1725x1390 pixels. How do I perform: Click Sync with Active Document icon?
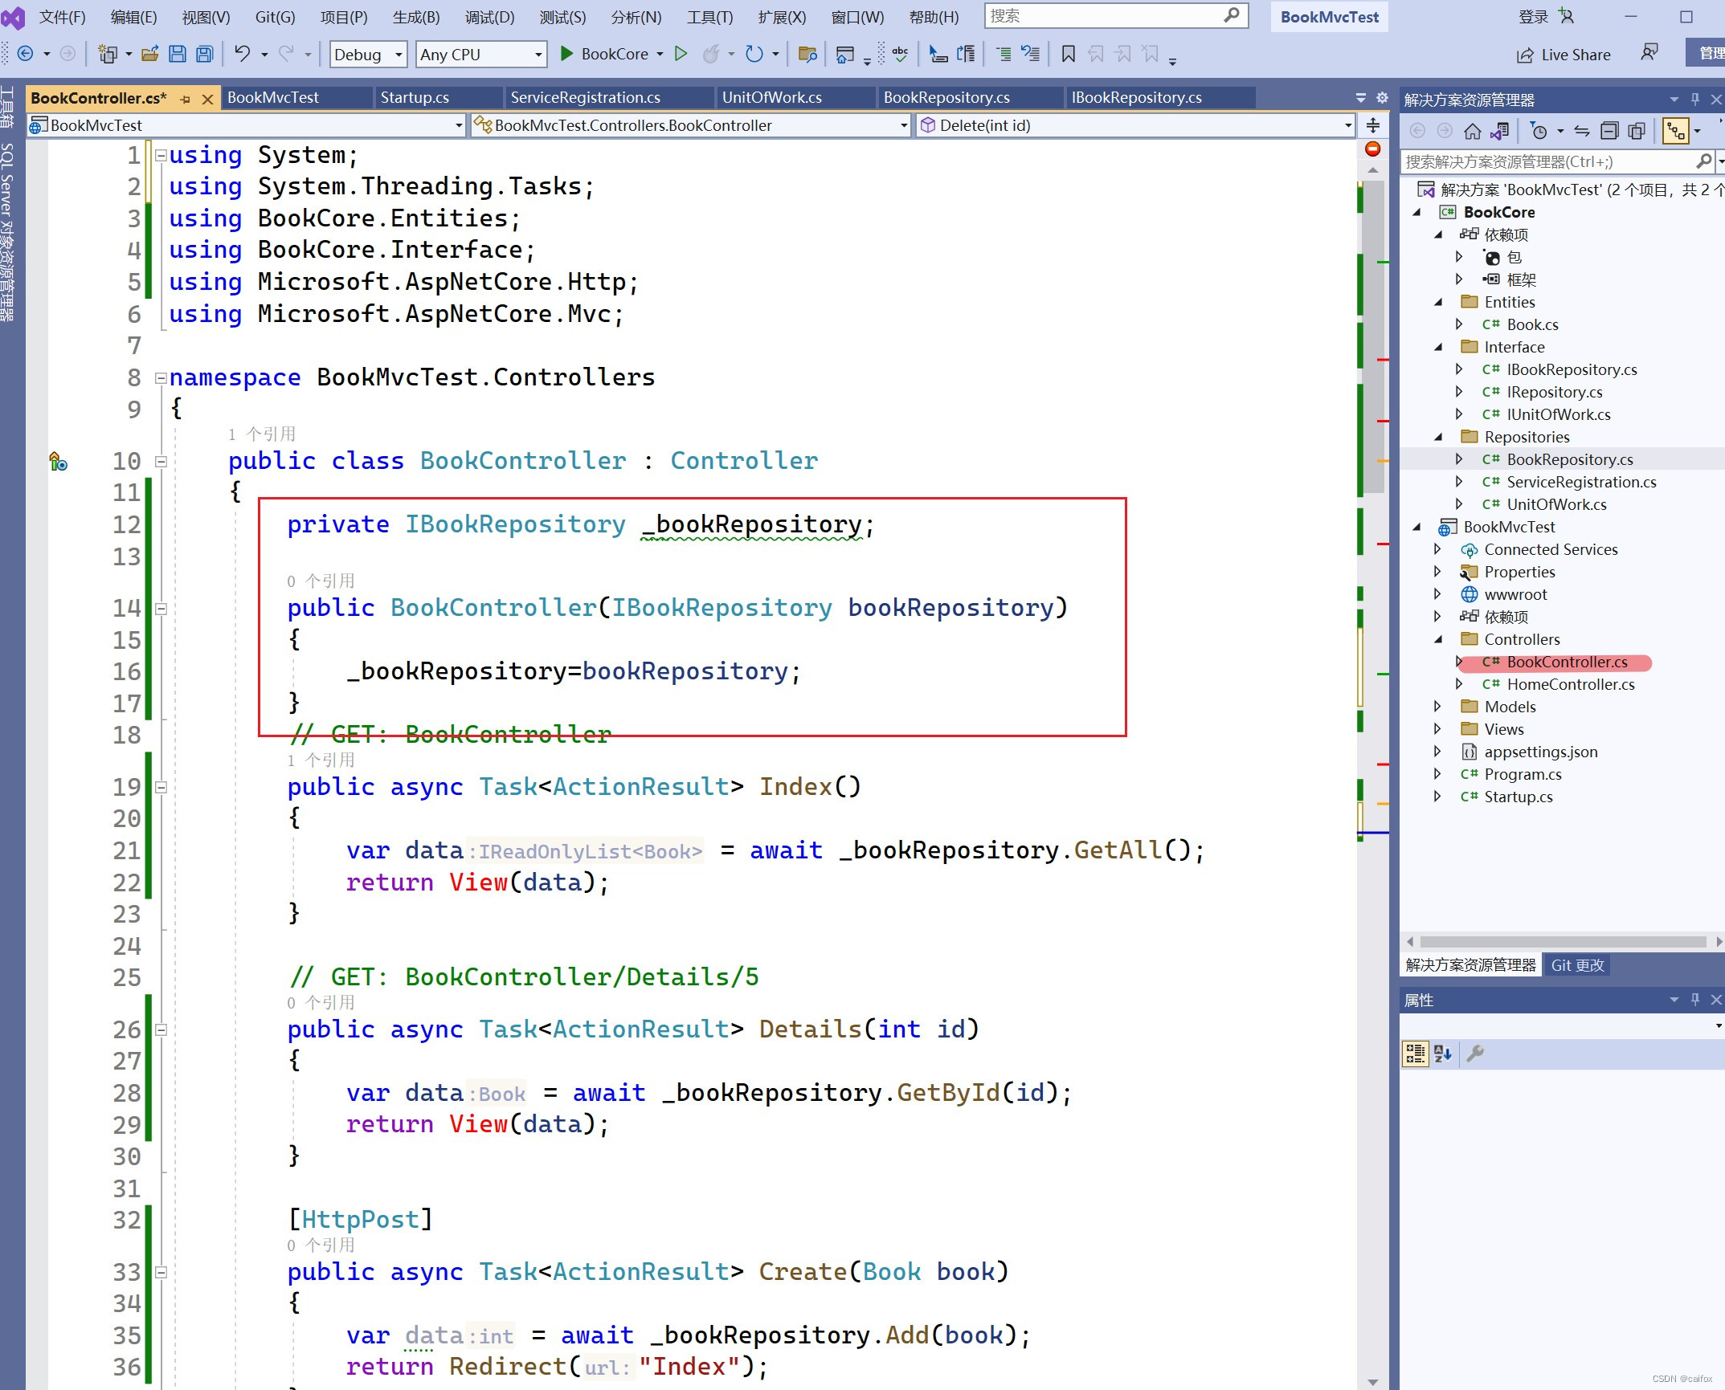[x=1581, y=131]
